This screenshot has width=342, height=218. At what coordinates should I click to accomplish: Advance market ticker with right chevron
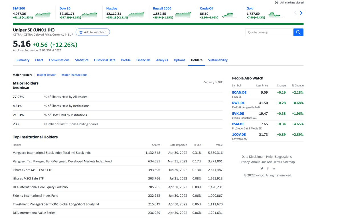pos(301,13)
